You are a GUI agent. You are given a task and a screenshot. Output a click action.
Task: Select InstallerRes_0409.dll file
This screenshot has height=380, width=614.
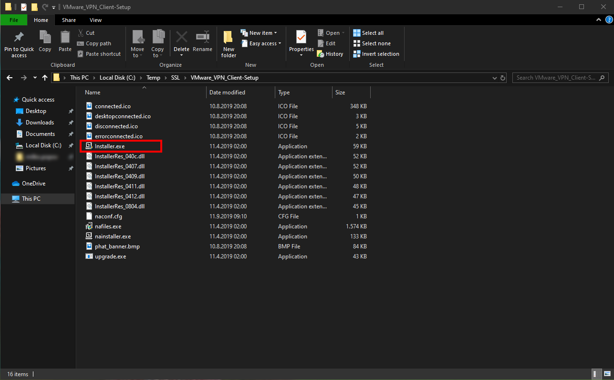click(x=119, y=176)
